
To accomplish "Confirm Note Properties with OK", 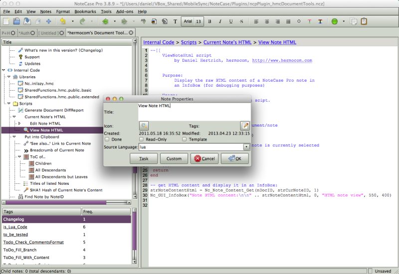I will click(x=235, y=158).
